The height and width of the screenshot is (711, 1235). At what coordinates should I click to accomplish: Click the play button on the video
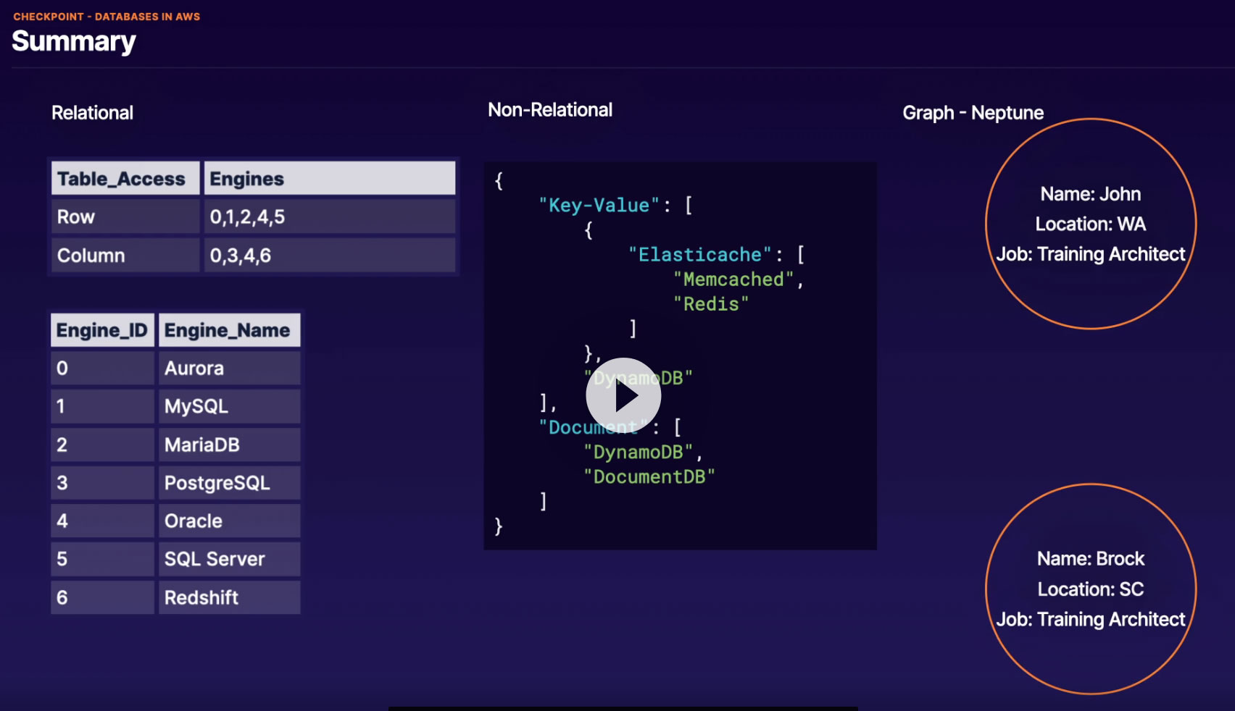tap(623, 395)
